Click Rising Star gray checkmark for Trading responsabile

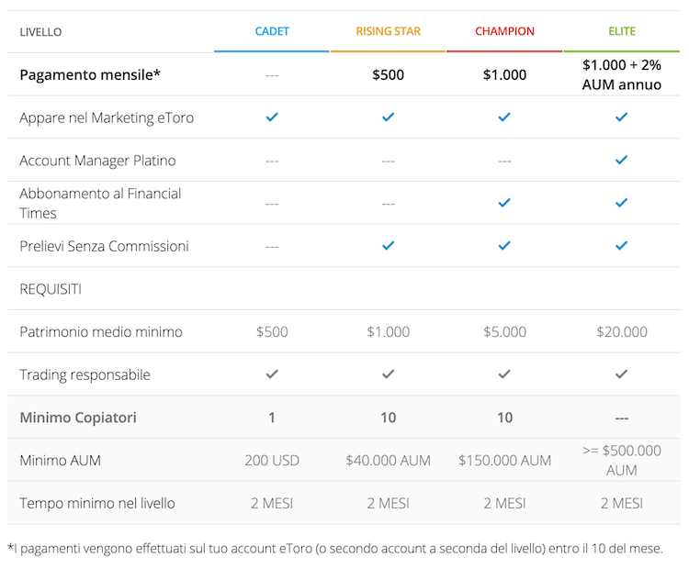coord(388,374)
